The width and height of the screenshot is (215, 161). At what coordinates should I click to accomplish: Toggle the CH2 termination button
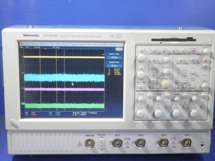pos(167,106)
